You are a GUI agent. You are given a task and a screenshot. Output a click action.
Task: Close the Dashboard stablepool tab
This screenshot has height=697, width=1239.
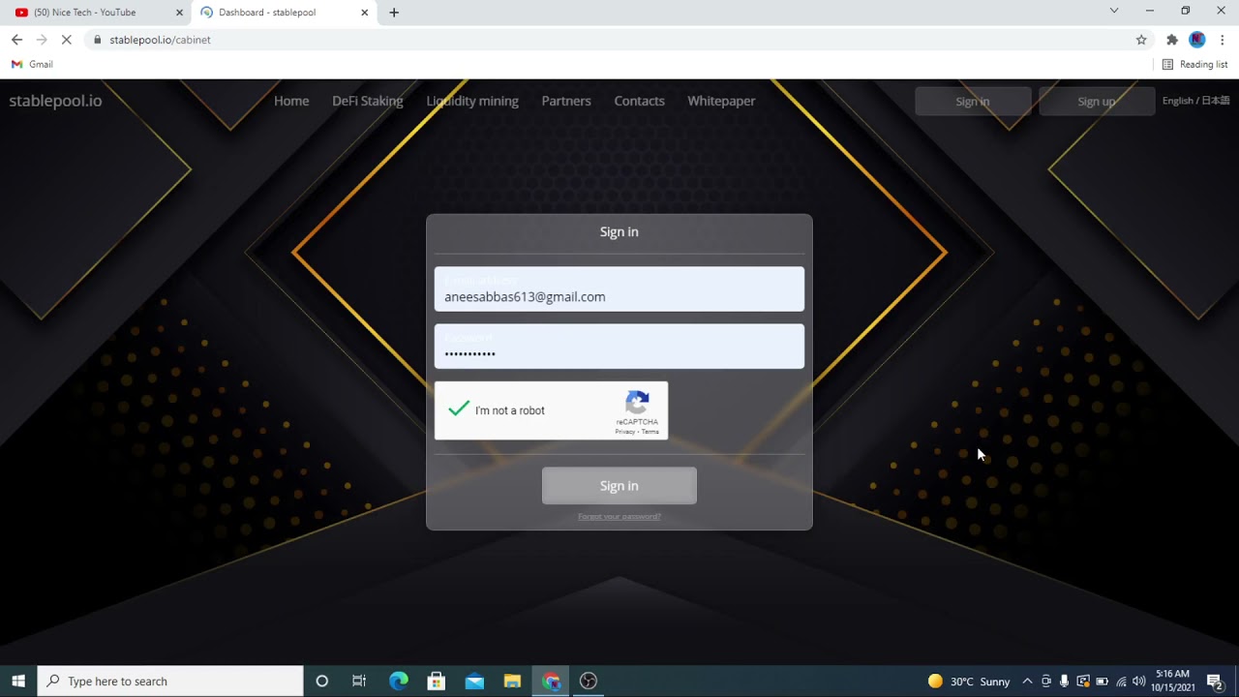point(364,13)
